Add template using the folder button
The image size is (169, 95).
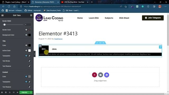[101, 75]
